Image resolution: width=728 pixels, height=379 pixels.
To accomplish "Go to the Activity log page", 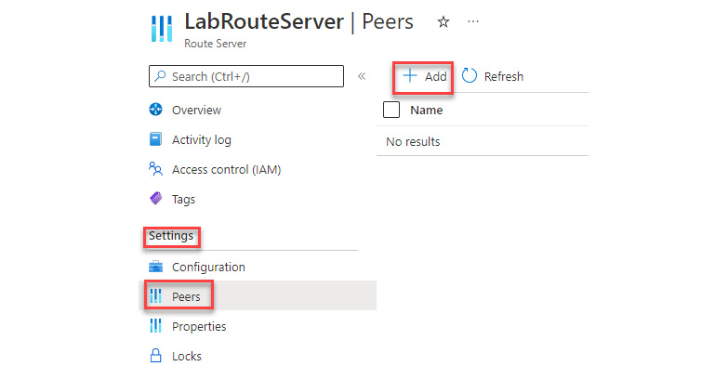I will (202, 139).
